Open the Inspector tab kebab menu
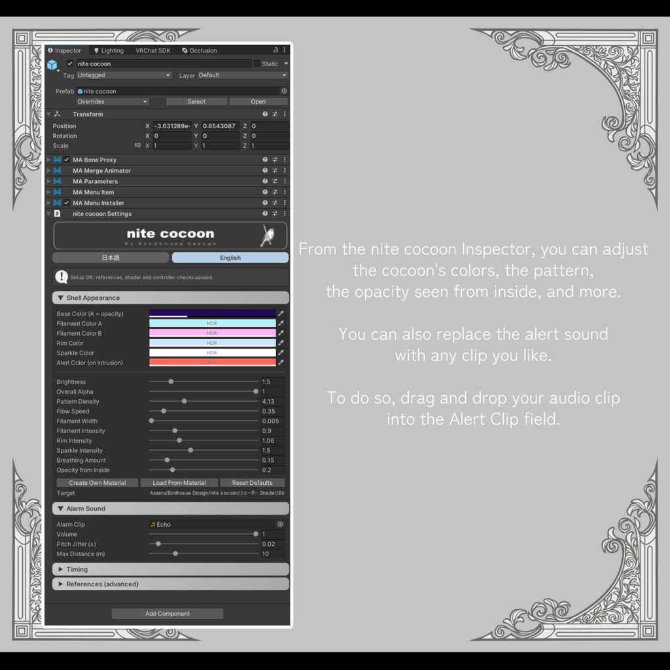The width and height of the screenshot is (670, 670). [284, 50]
